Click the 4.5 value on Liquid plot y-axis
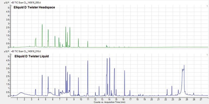Viewport: 209px width, 104px height. point(8,61)
